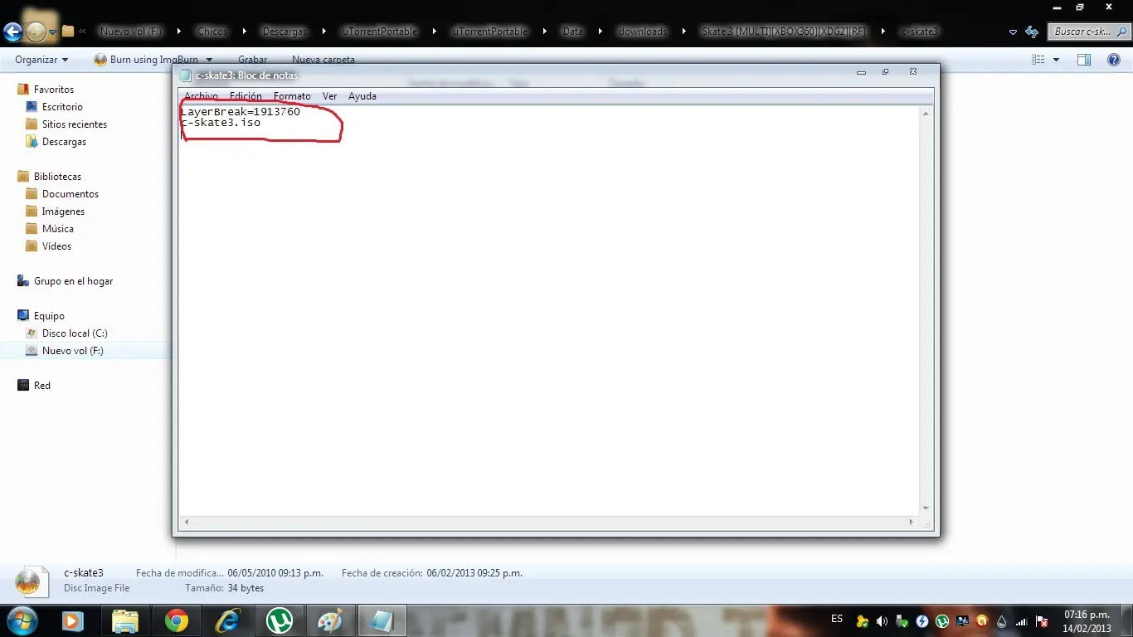The height and width of the screenshot is (637, 1133).
Task: Click the refresh icon beside address bar
Action: pyautogui.click(x=1032, y=32)
